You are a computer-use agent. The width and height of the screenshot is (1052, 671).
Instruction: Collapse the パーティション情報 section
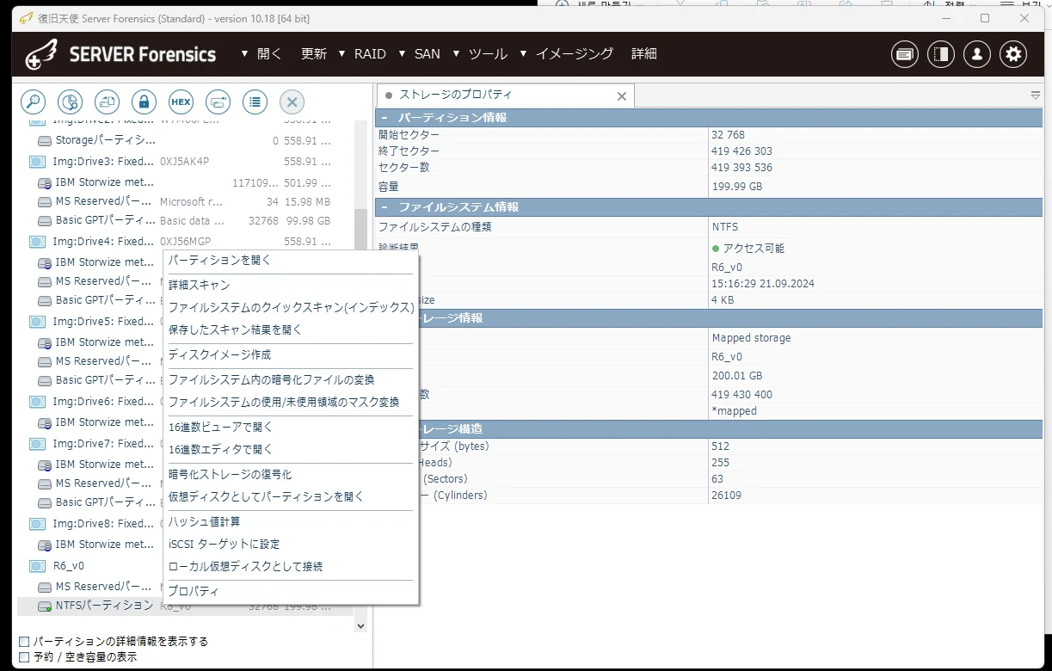384,118
